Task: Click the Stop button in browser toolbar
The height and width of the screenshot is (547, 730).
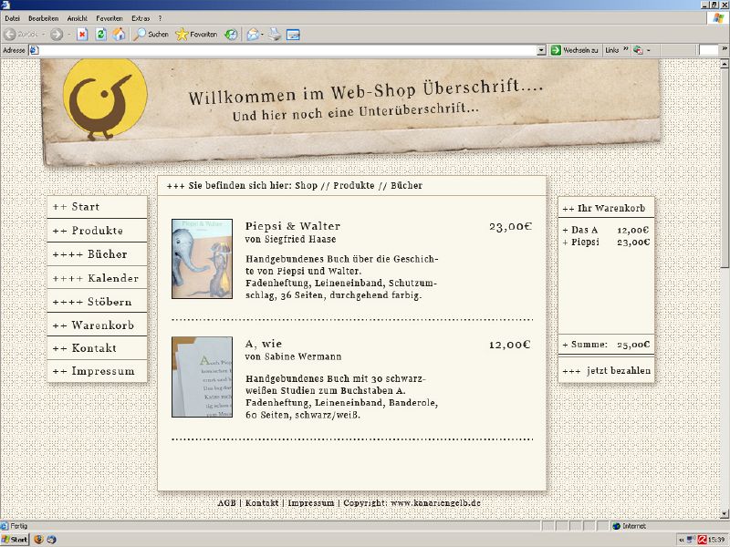Action: (x=82, y=35)
